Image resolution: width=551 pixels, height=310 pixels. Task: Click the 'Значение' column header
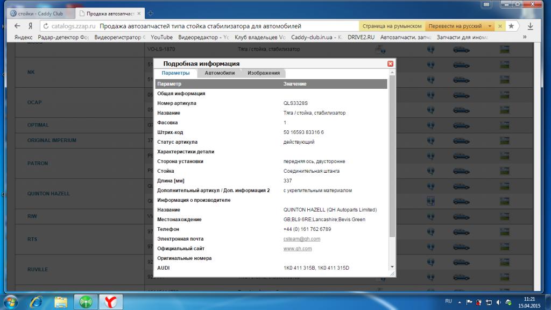tap(295, 84)
